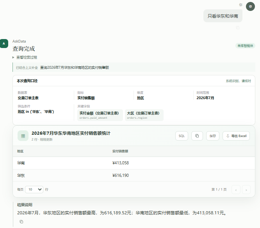
Task: Click the user avatar icon 你
Action: click(250, 7)
